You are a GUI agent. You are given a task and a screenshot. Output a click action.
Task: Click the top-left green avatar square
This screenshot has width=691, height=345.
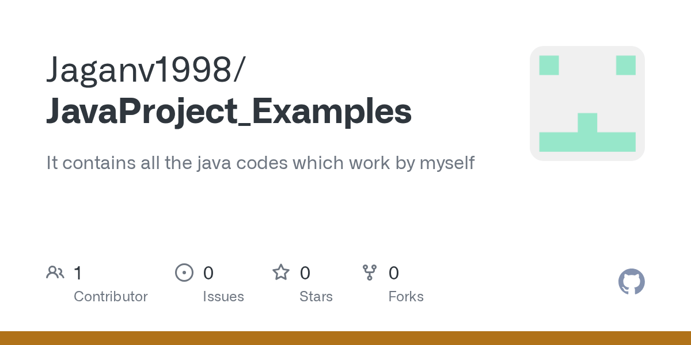coord(549,65)
